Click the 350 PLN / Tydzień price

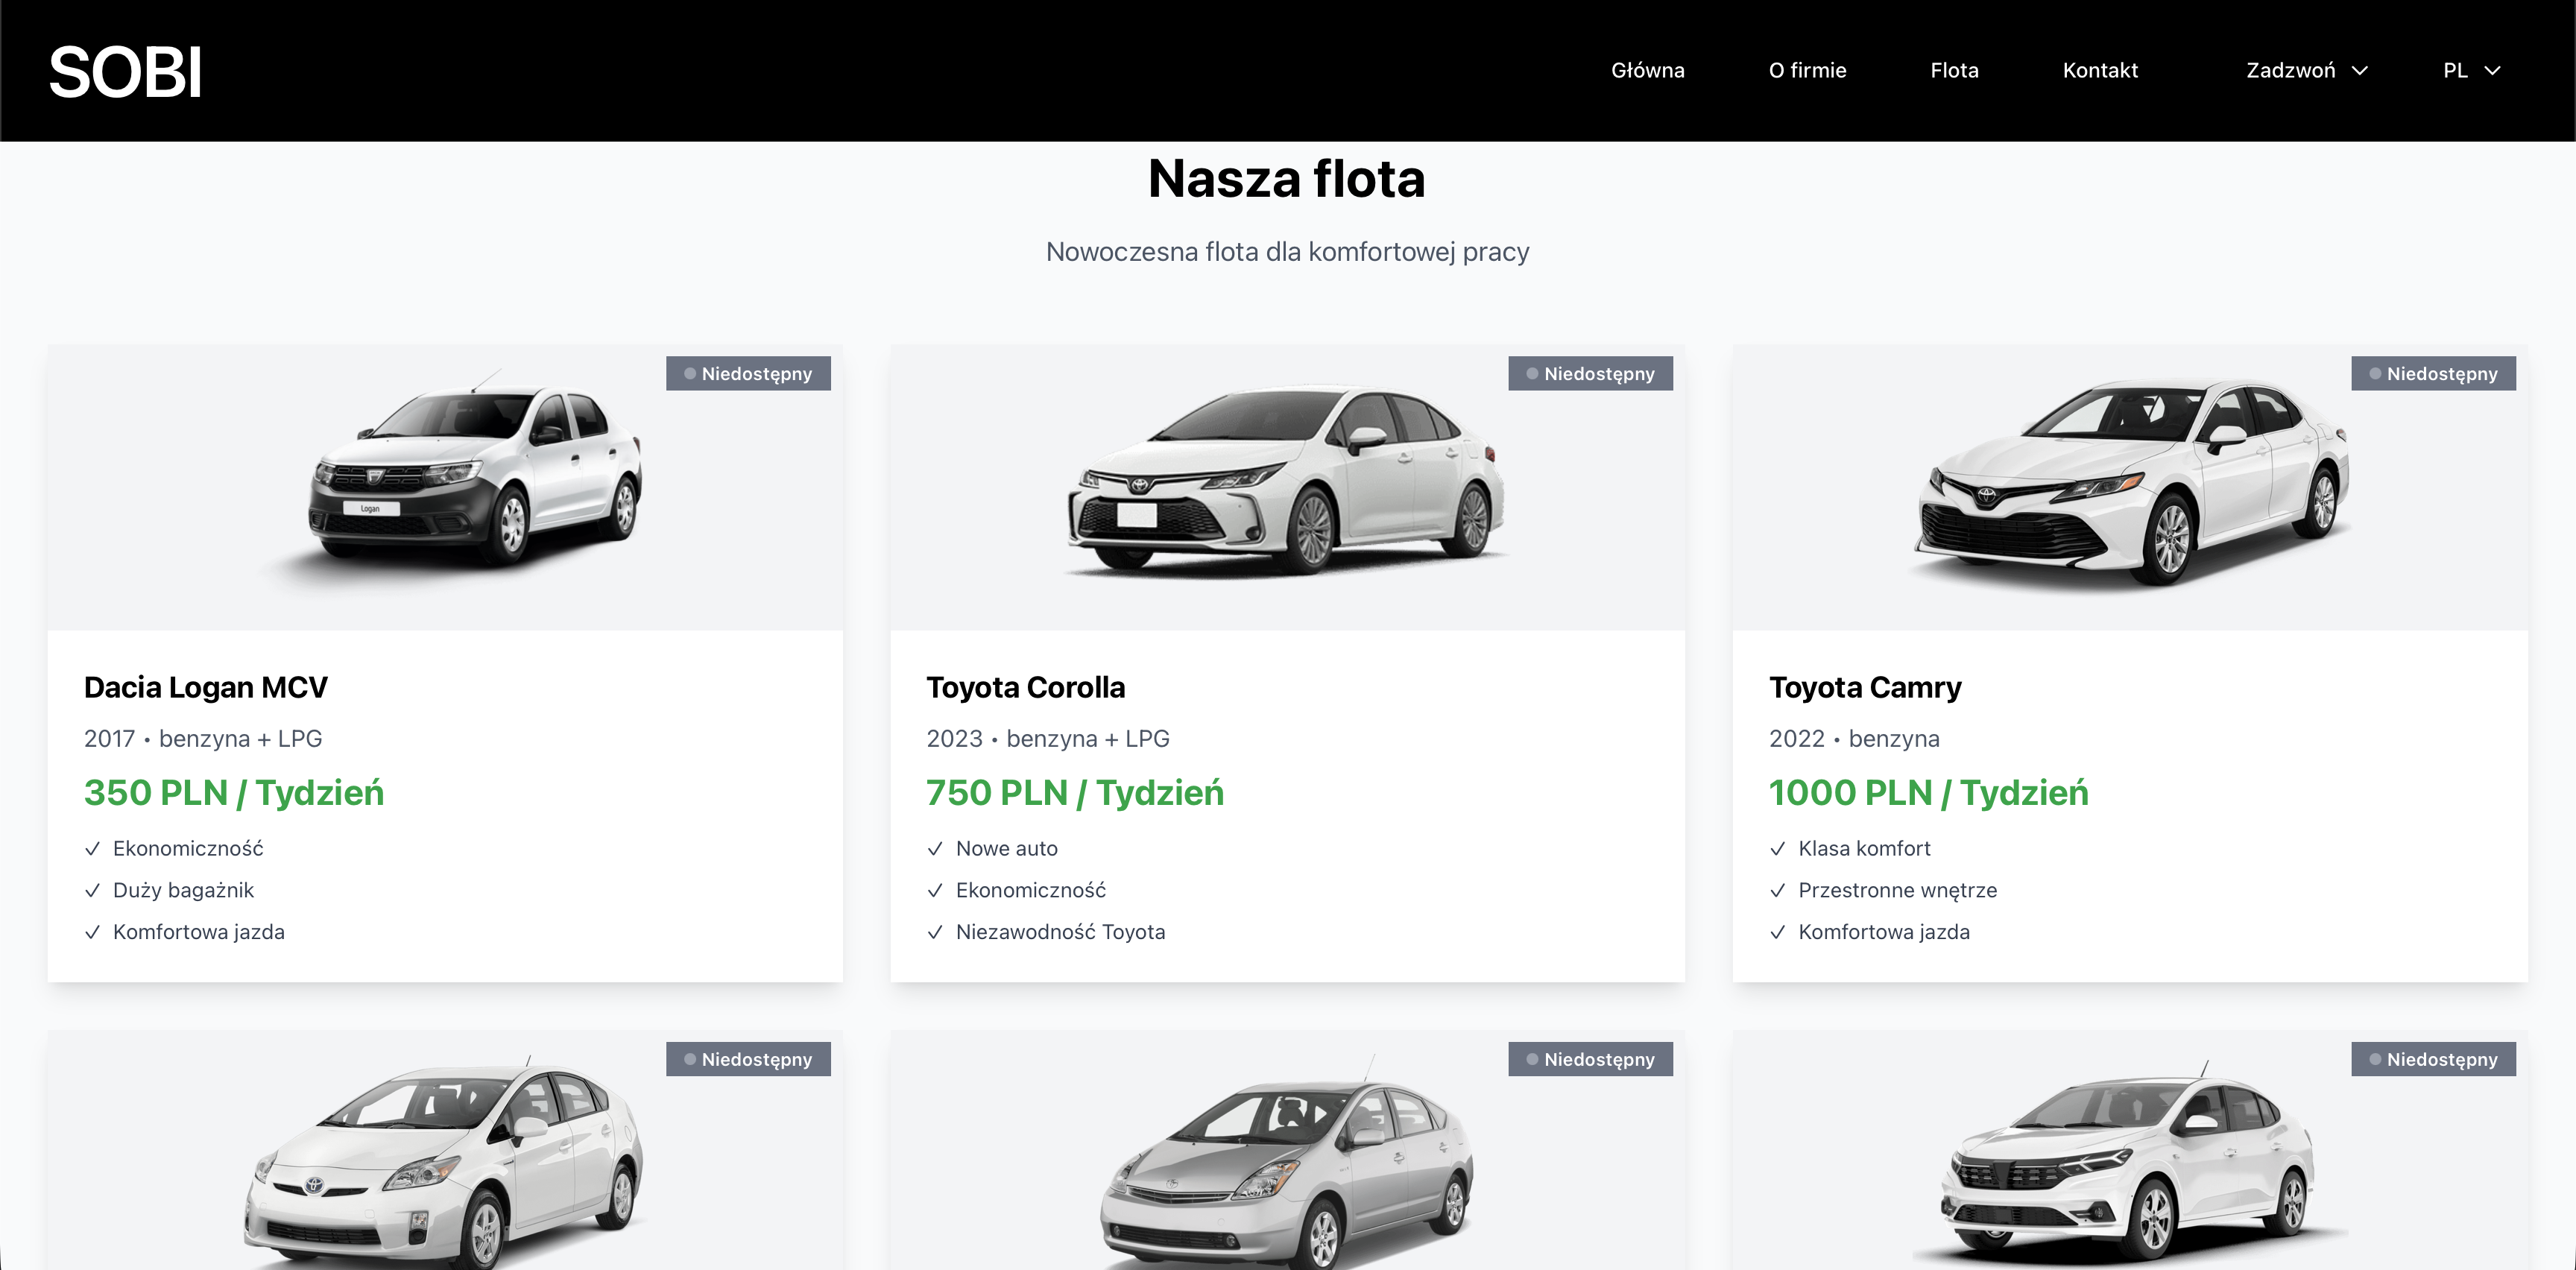coord(234,793)
